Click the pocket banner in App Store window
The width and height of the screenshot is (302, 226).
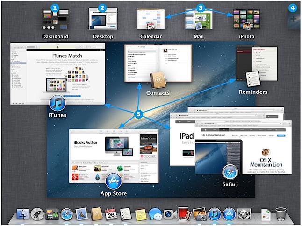148,156
